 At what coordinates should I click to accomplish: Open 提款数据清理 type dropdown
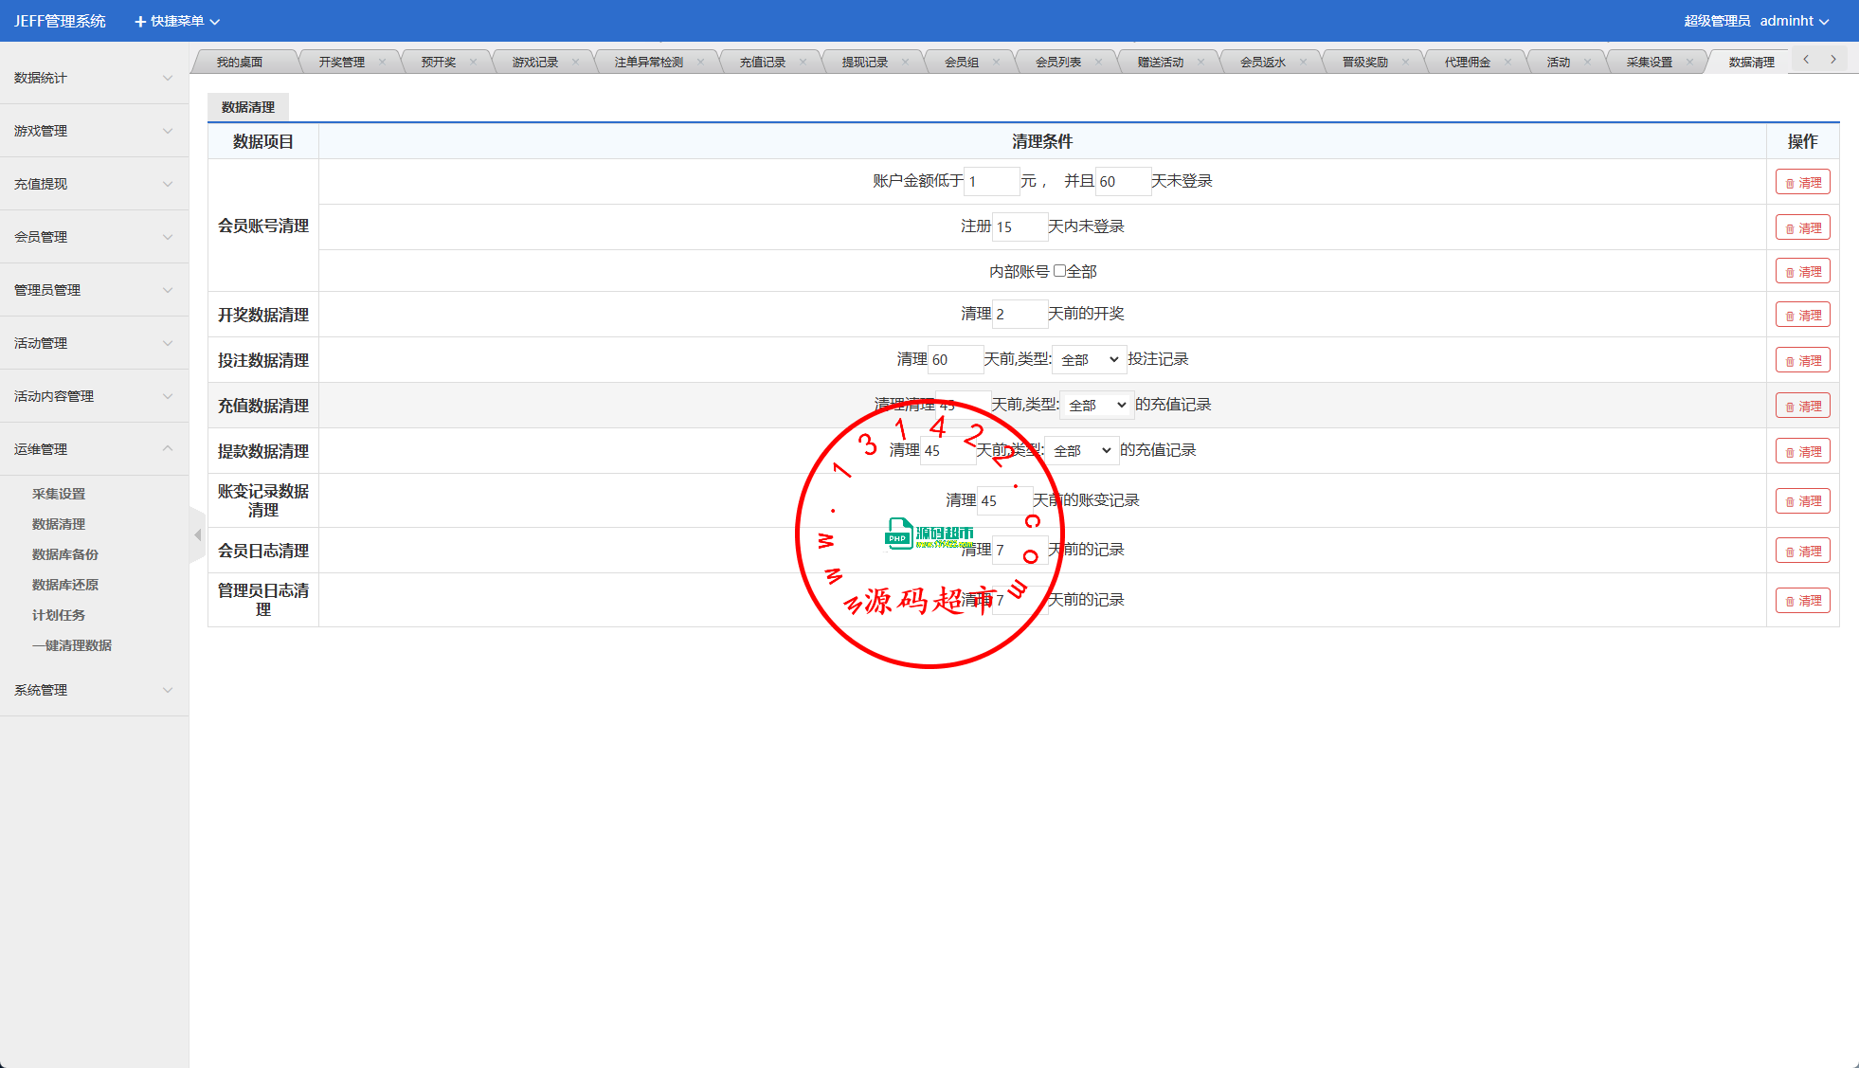[x=1081, y=451]
